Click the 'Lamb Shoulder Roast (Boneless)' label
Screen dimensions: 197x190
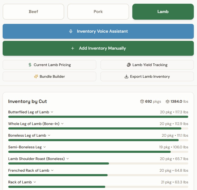point(36,159)
